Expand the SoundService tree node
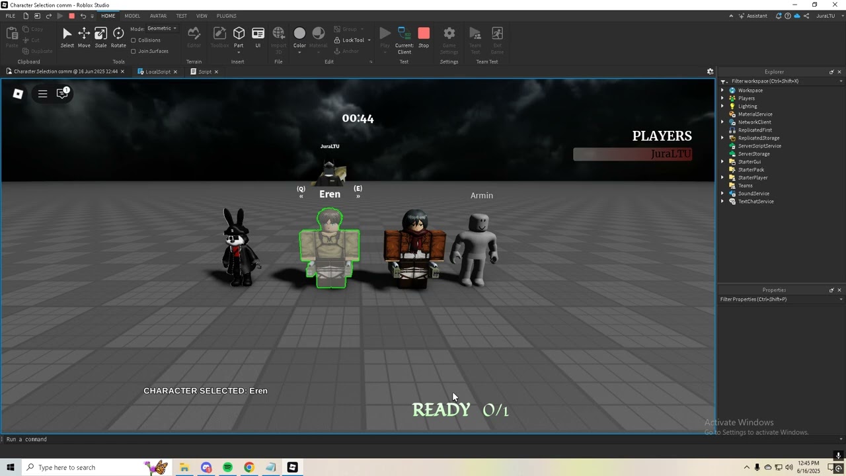 (x=722, y=194)
